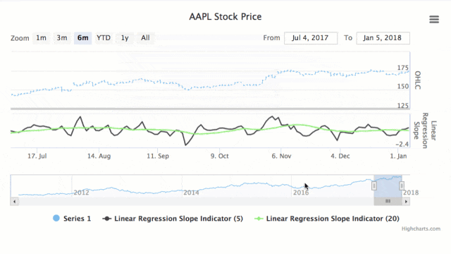This screenshot has width=451, height=254.
Task: Click the 14. Aug axis label
Action: [99, 156]
